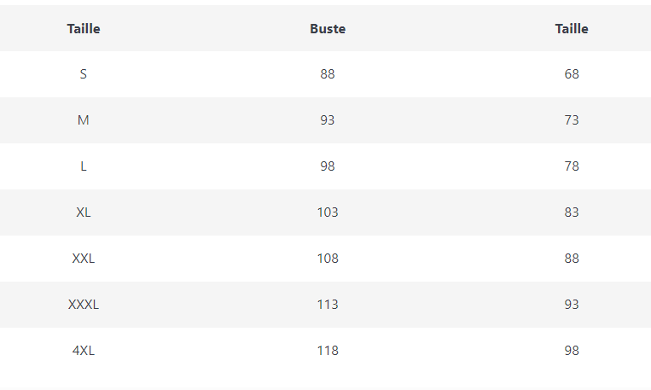Image resolution: width=651 pixels, height=390 pixels.
Task: Click the waist value 68
Action: [x=572, y=74]
